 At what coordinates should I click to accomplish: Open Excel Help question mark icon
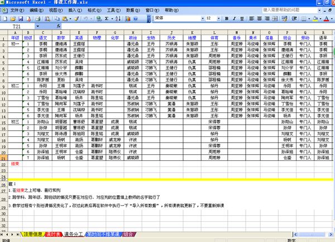coord(136,19)
